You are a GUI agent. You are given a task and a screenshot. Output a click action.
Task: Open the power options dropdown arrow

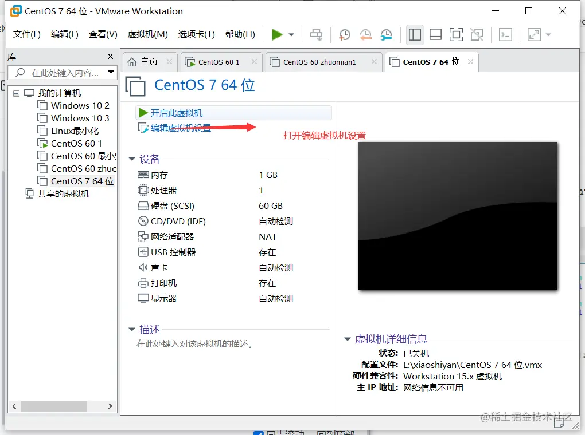pyautogui.click(x=291, y=35)
